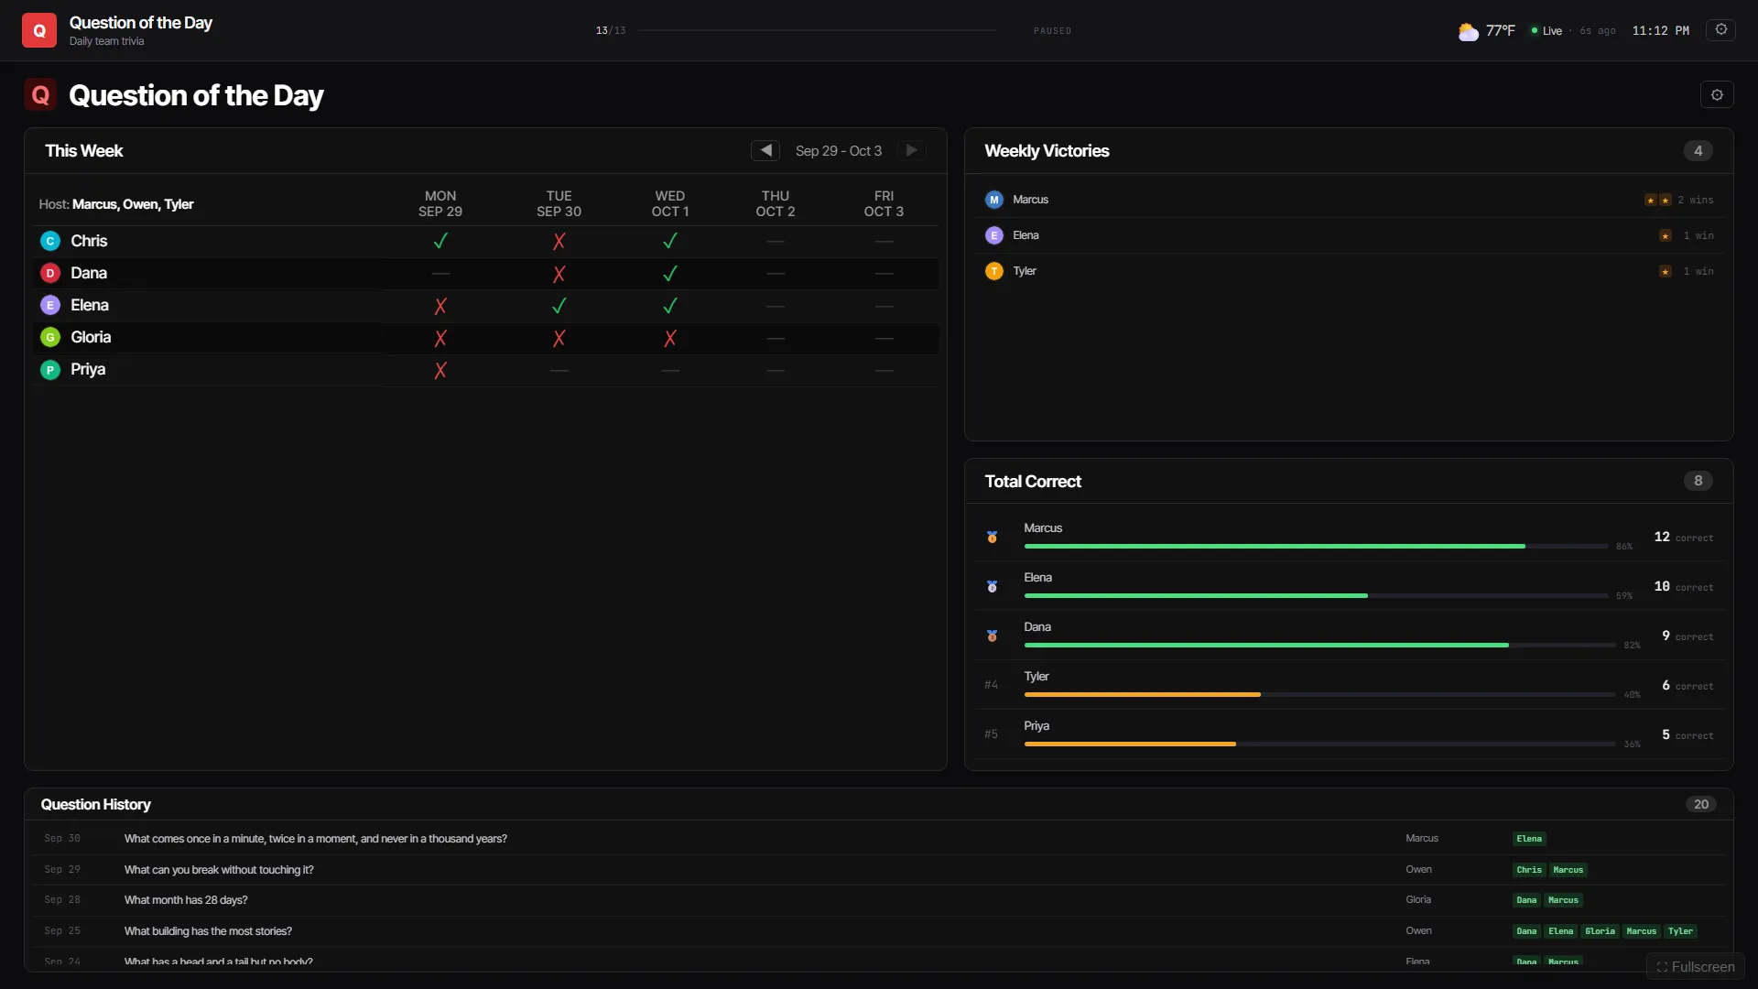Open settings gear in top bar
The width and height of the screenshot is (1758, 989).
(1720, 30)
